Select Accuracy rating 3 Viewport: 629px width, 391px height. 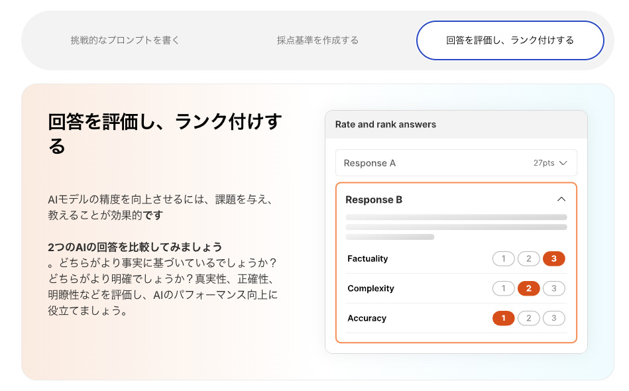tap(553, 318)
